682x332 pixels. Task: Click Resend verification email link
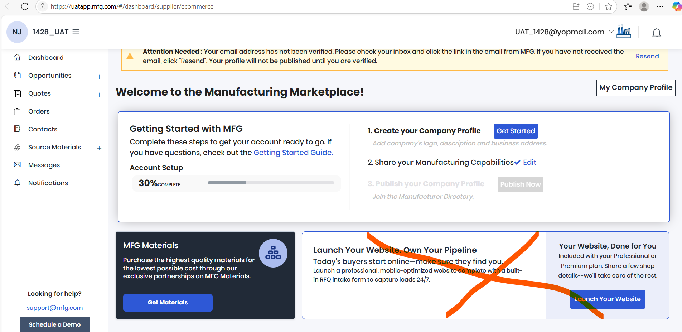click(647, 56)
